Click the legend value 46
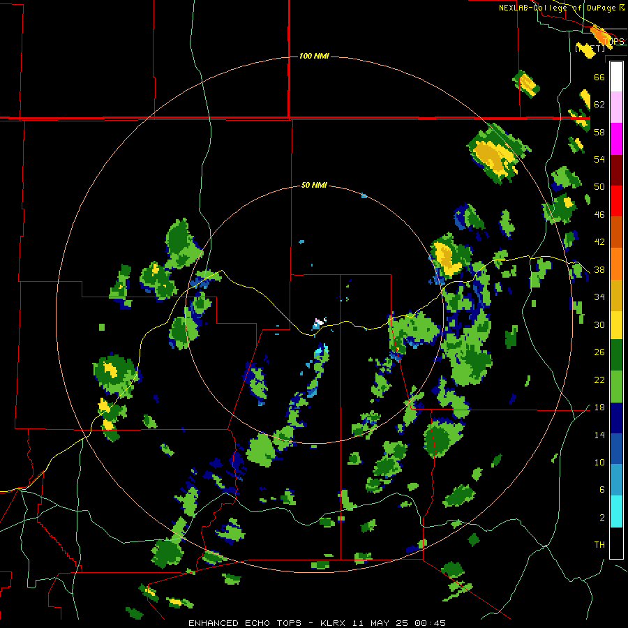Image resolution: width=628 pixels, height=628 pixels. pyautogui.click(x=599, y=214)
